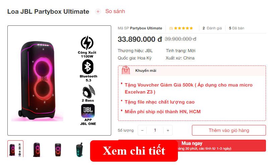The image size is (268, 165).
Task: Click the five-star rating icons
Action: click(183, 28)
